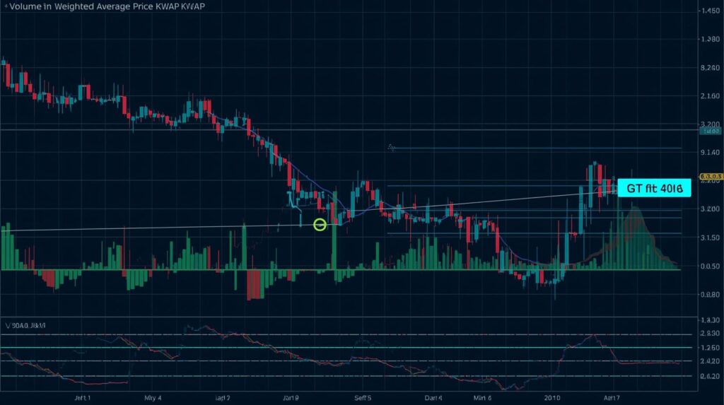Screen dimensions: 724x405
Task: Click the 'Seff 5' date axis label
Action: [363, 398]
